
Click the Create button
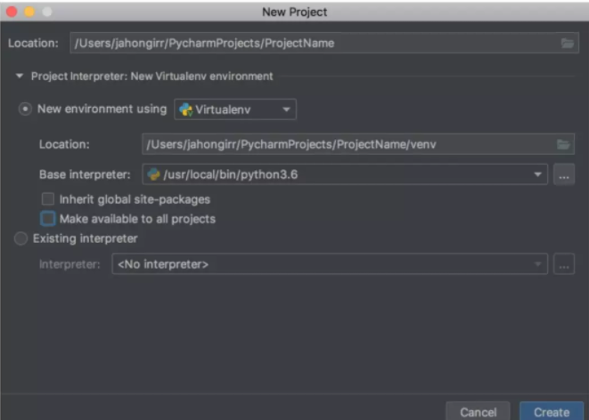(552, 411)
